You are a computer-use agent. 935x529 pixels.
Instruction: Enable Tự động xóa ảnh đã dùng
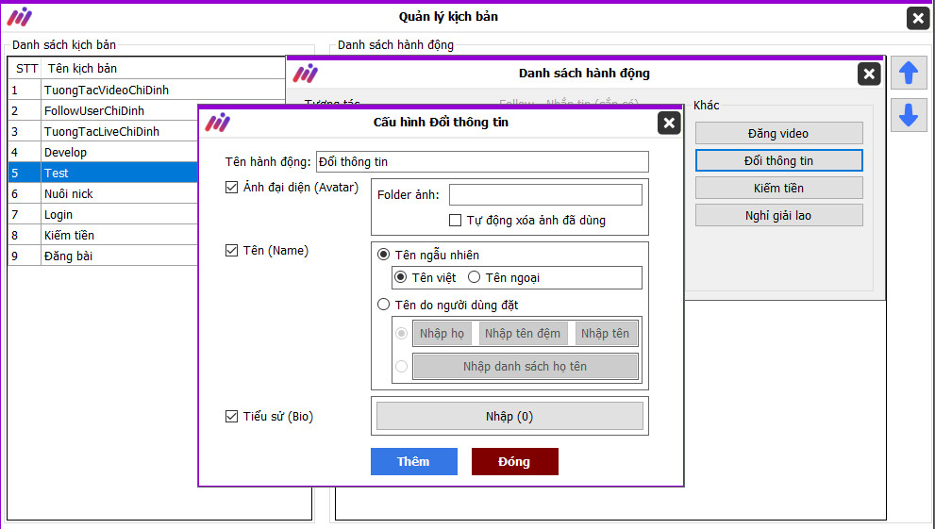(x=455, y=221)
